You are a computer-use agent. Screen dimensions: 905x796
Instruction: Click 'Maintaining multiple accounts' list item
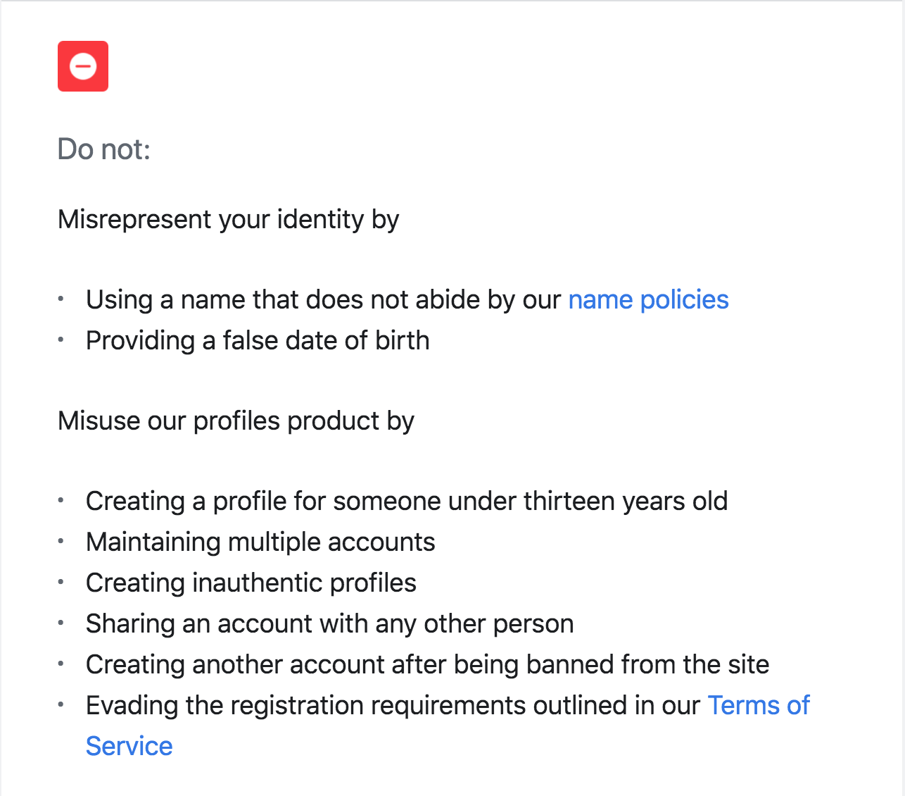pos(260,542)
